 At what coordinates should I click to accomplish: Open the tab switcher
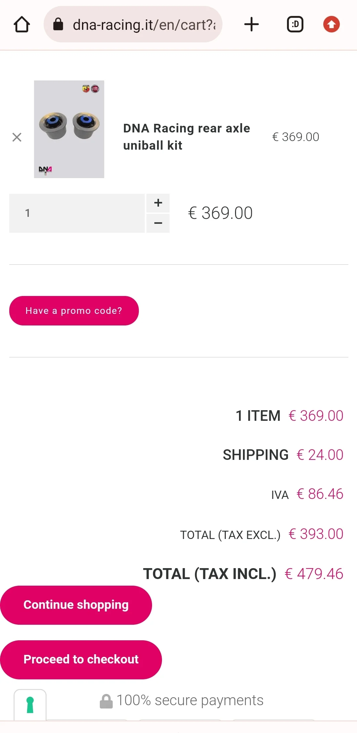(295, 24)
